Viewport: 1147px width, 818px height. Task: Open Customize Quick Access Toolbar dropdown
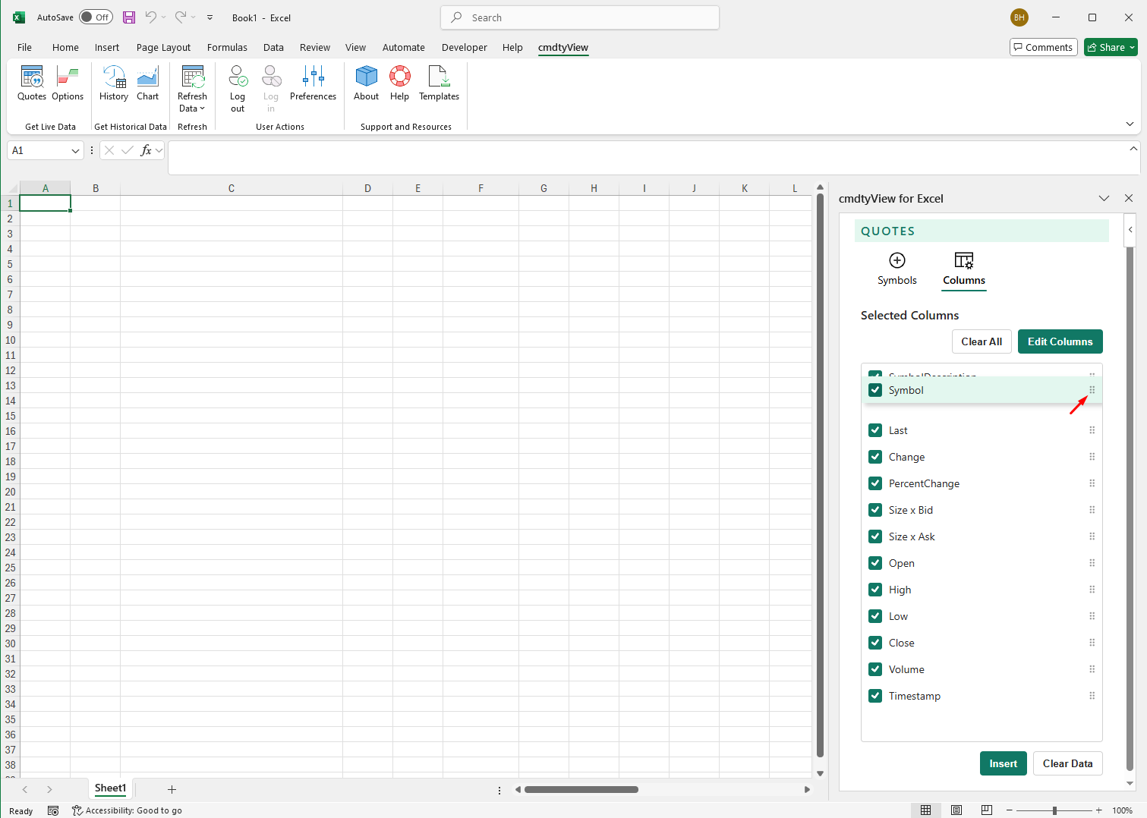click(210, 17)
